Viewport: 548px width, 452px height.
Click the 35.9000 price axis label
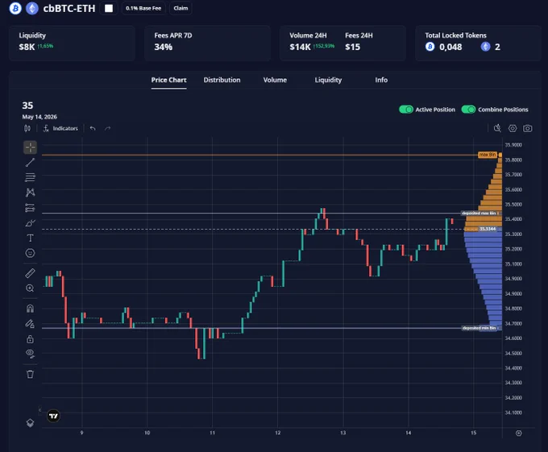(513, 144)
